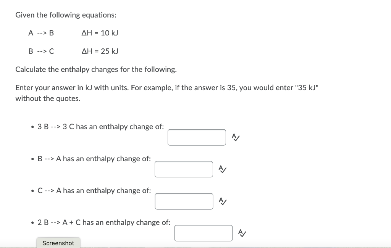Click the 'ΔH = 10 kJ' value
Image resolution: width=391 pixels, height=248 pixels.
pos(100,33)
